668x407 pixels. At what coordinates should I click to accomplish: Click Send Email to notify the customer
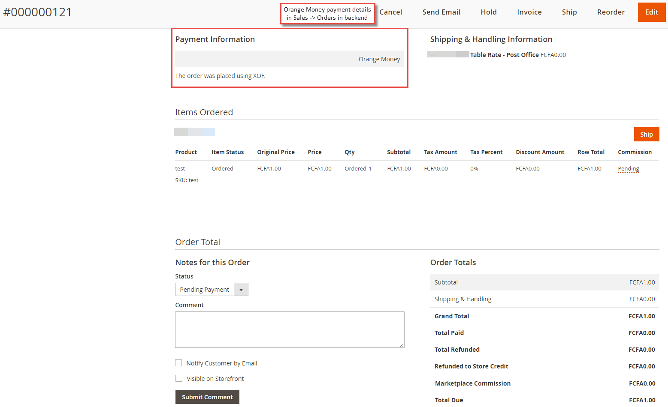[x=441, y=12]
